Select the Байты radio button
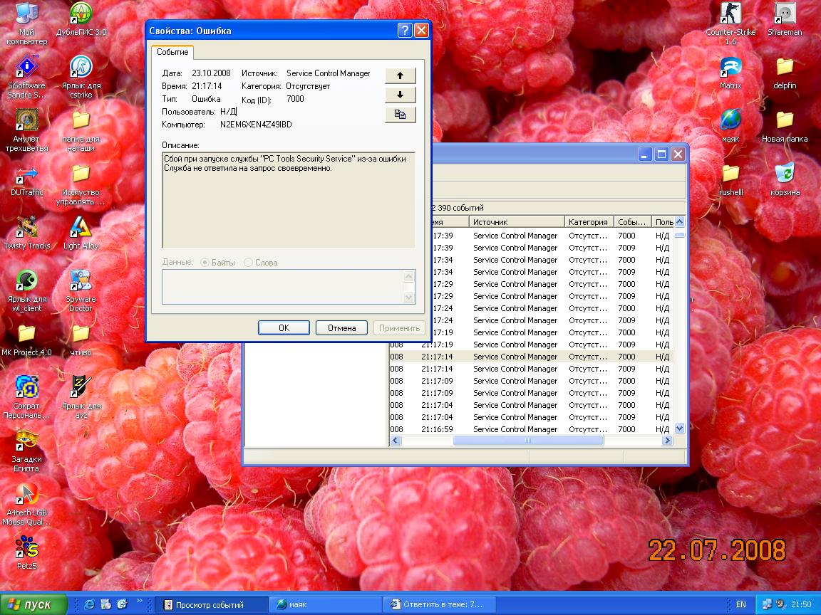This screenshot has height=615, width=821. point(205,263)
